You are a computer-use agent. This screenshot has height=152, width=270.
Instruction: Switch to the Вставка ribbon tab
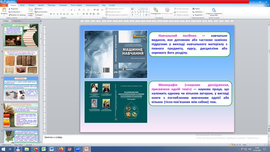[31, 5]
